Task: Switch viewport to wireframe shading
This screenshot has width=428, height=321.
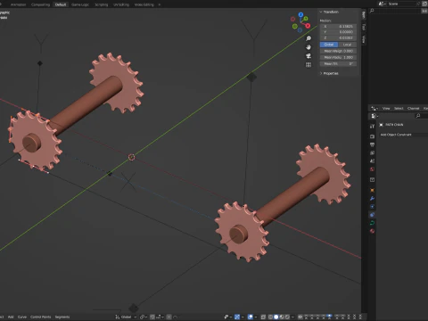Action: [x=270, y=317]
